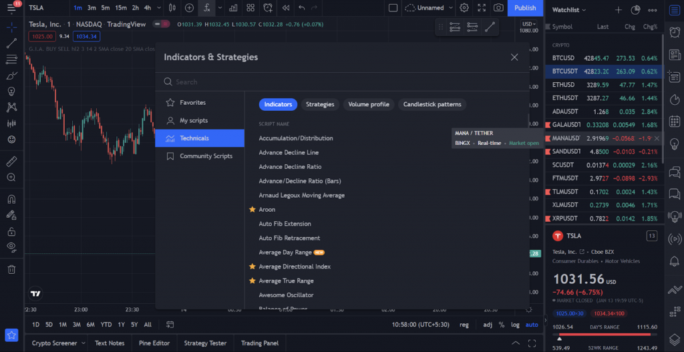Expand the time interval dropdown chevron
Screen dimensions: 684x352
click(159, 8)
